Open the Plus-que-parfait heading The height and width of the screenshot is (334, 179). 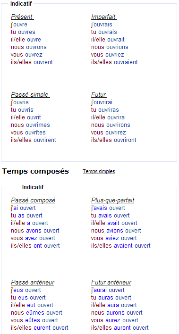pos(113,200)
